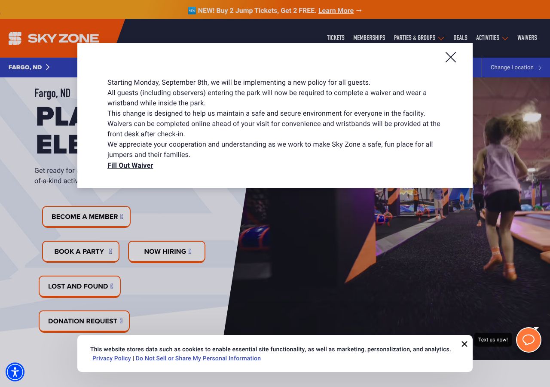The width and height of the screenshot is (550, 387).
Task: Click the Lost and Found button
Action: point(80,286)
